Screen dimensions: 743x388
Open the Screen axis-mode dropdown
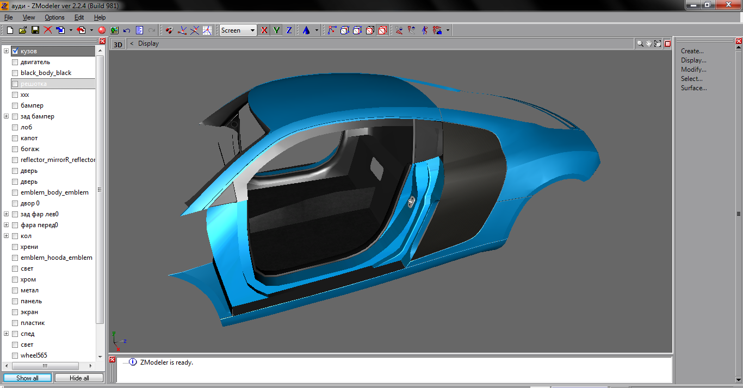(252, 30)
